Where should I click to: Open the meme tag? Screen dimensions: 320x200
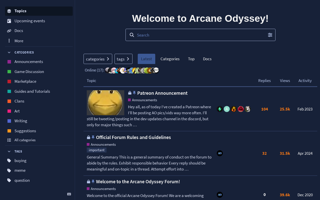click(x=20, y=170)
